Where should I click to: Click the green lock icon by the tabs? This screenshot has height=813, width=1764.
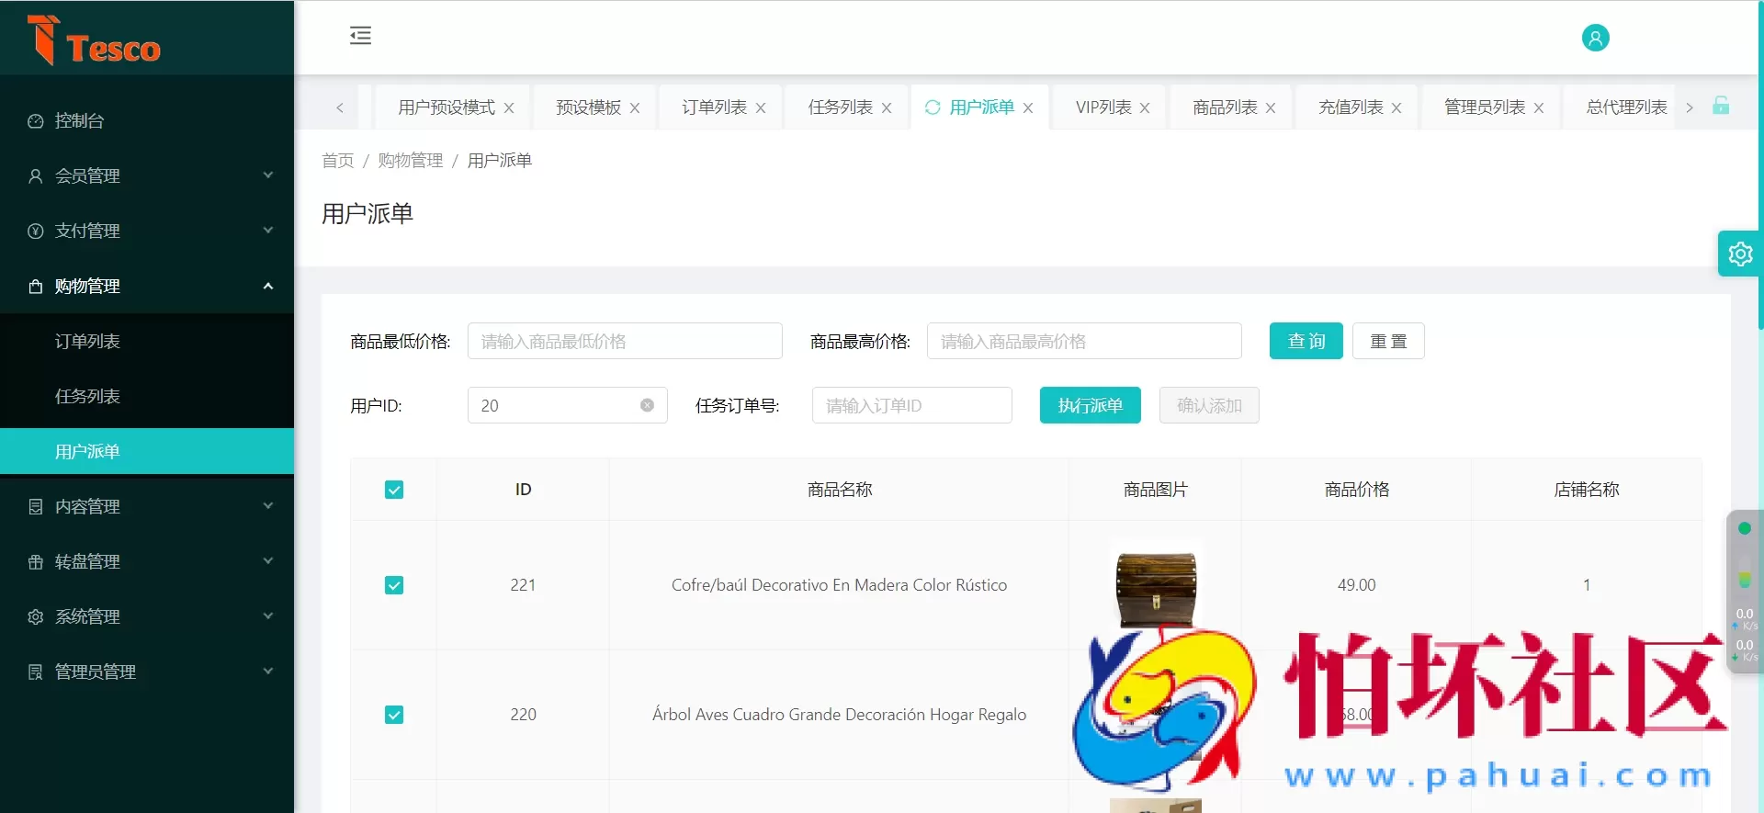pyautogui.click(x=1721, y=106)
